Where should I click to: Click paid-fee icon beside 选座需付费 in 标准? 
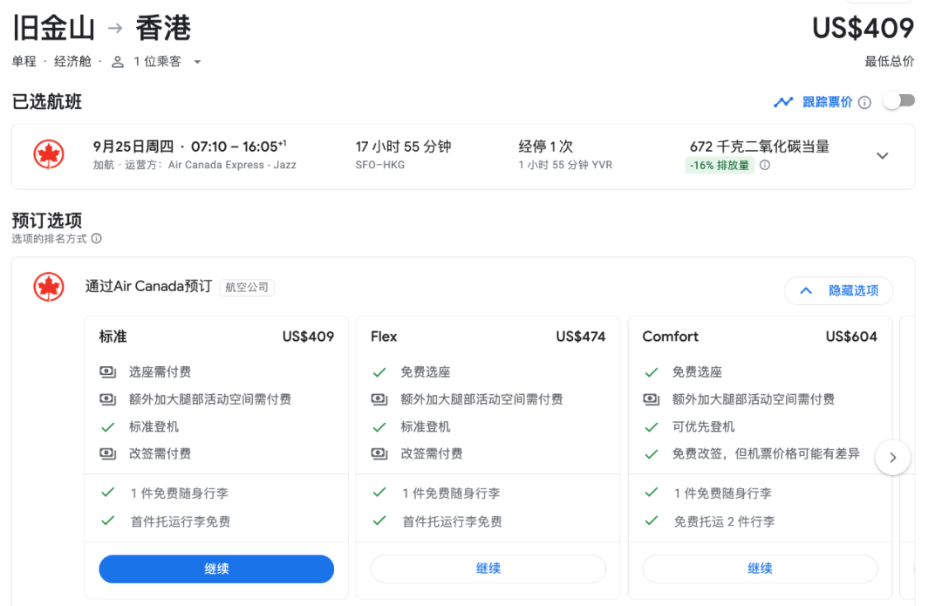point(108,372)
